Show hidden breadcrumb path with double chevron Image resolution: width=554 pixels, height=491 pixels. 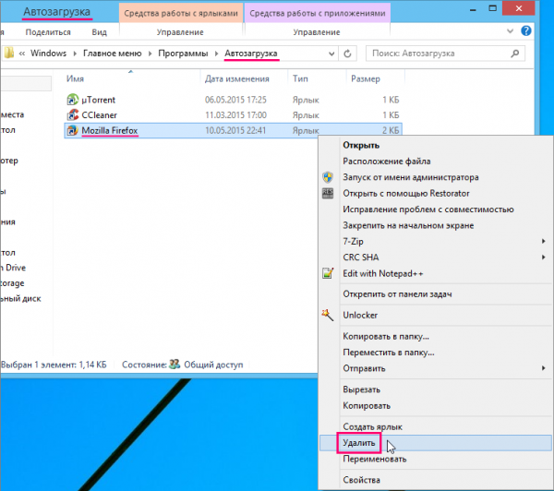(22, 54)
